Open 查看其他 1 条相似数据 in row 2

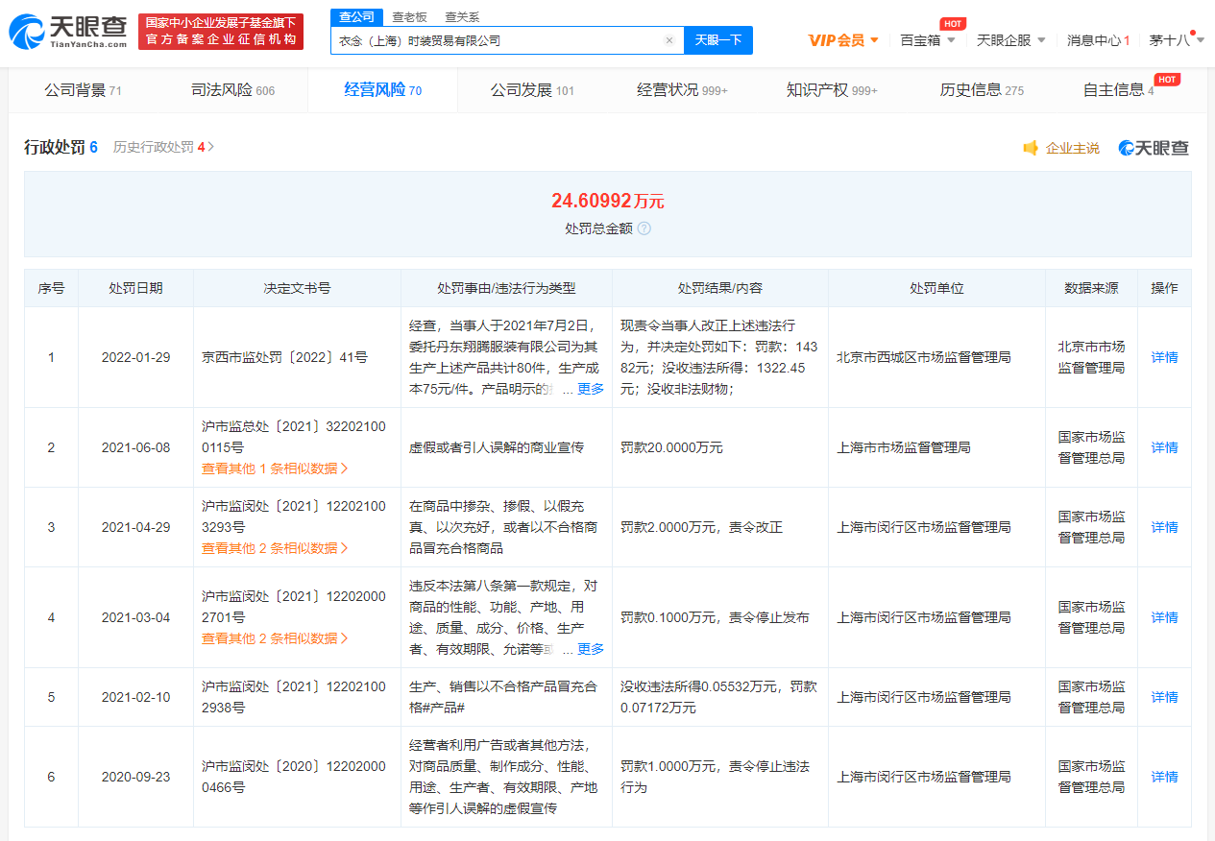coord(275,469)
